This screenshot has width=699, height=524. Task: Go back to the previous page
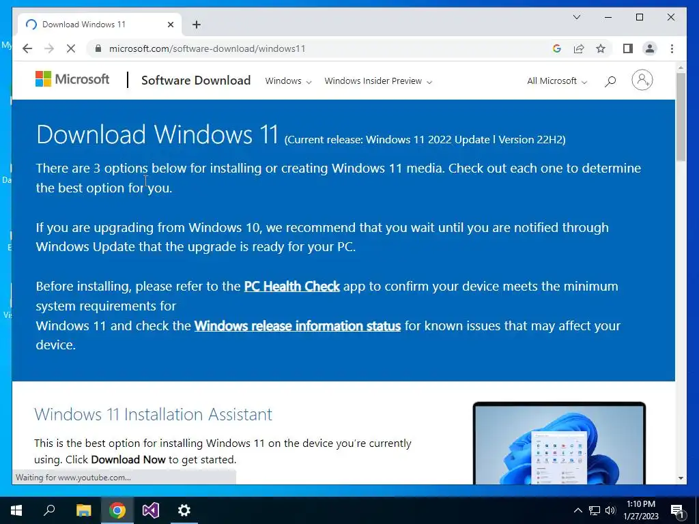pyautogui.click(x=27, y=48)
